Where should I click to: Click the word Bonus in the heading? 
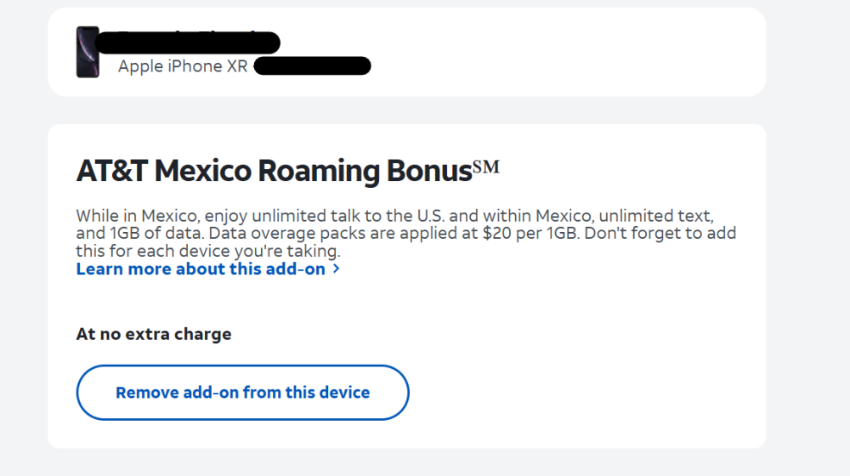(x=428, y=172)
